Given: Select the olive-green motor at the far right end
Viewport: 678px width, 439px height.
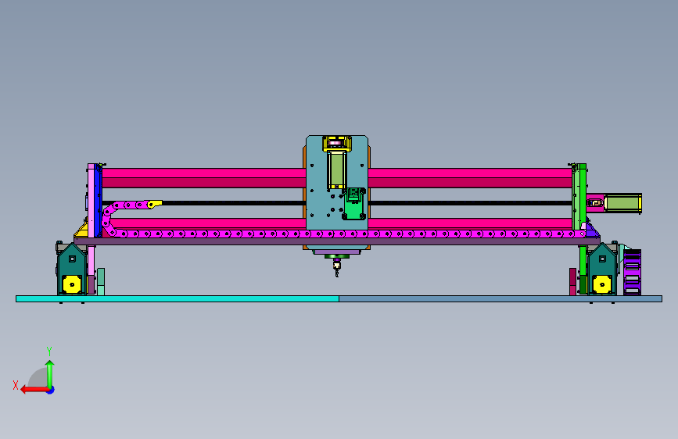Looking at the screenshot, I should pos(622,203).
